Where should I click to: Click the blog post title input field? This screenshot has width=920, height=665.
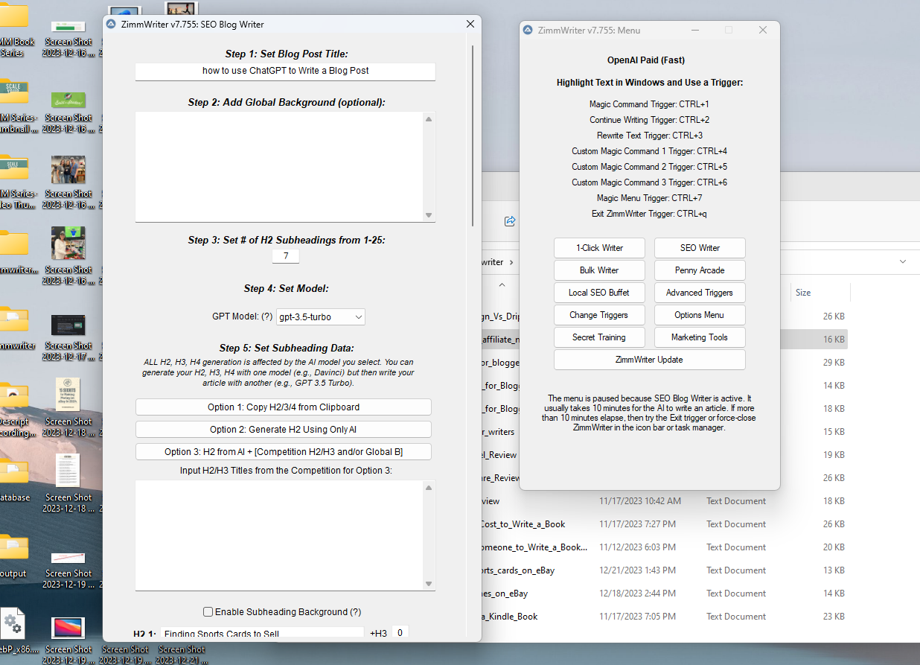pyautogui.click(x=284, y=71)
